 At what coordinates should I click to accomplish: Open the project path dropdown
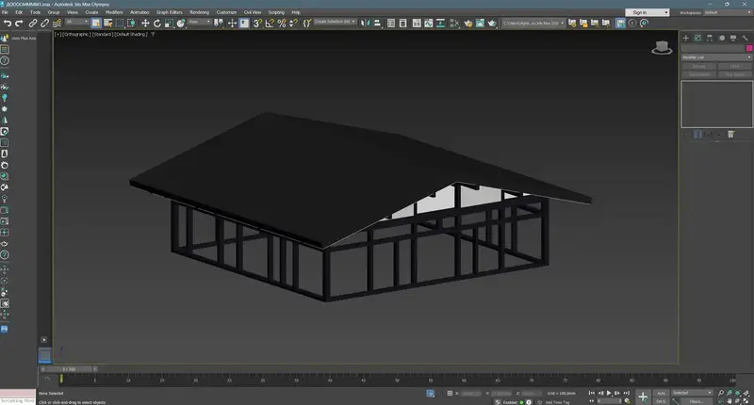click(x=533, y=23)
